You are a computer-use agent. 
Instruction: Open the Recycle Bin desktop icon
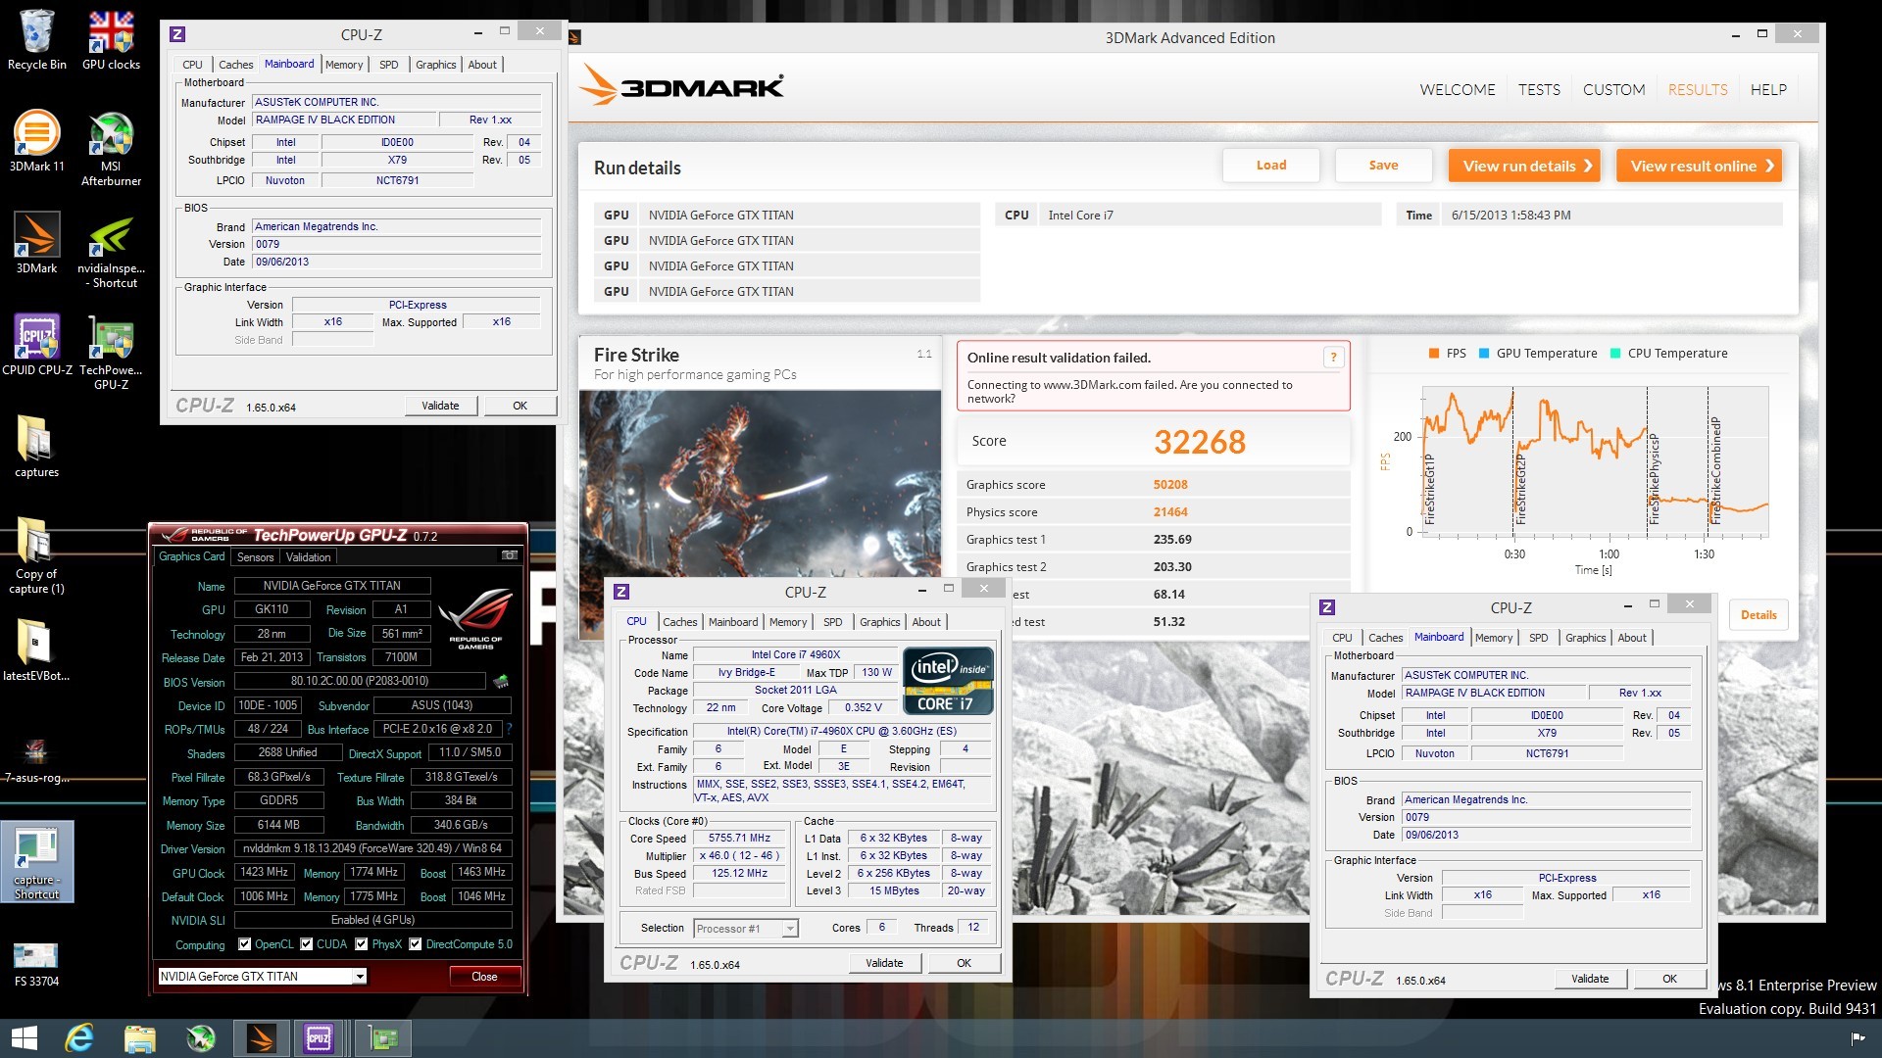tap(36, 40)
